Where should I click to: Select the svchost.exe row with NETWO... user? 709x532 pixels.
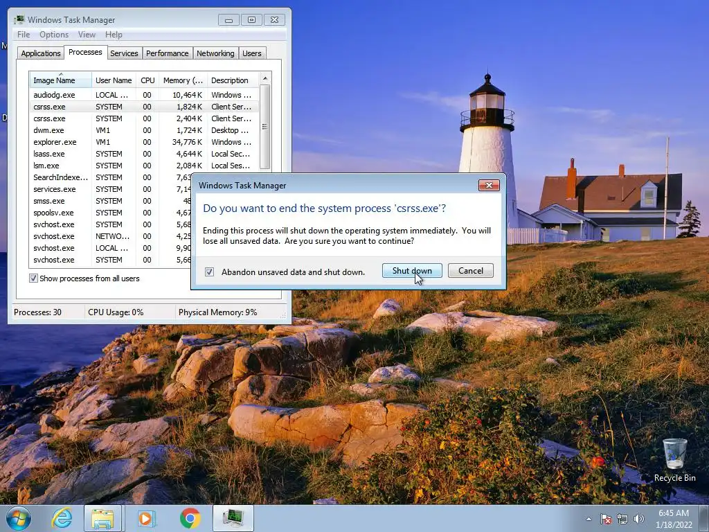coord(110,236)
